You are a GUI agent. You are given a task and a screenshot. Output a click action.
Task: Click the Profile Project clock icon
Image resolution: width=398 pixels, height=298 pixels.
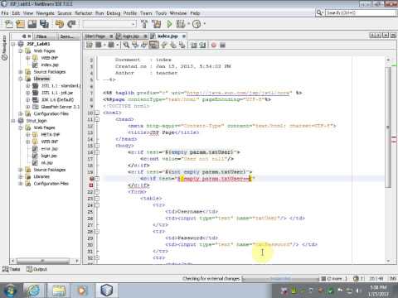pyautogui.click(x=197, y=24)
